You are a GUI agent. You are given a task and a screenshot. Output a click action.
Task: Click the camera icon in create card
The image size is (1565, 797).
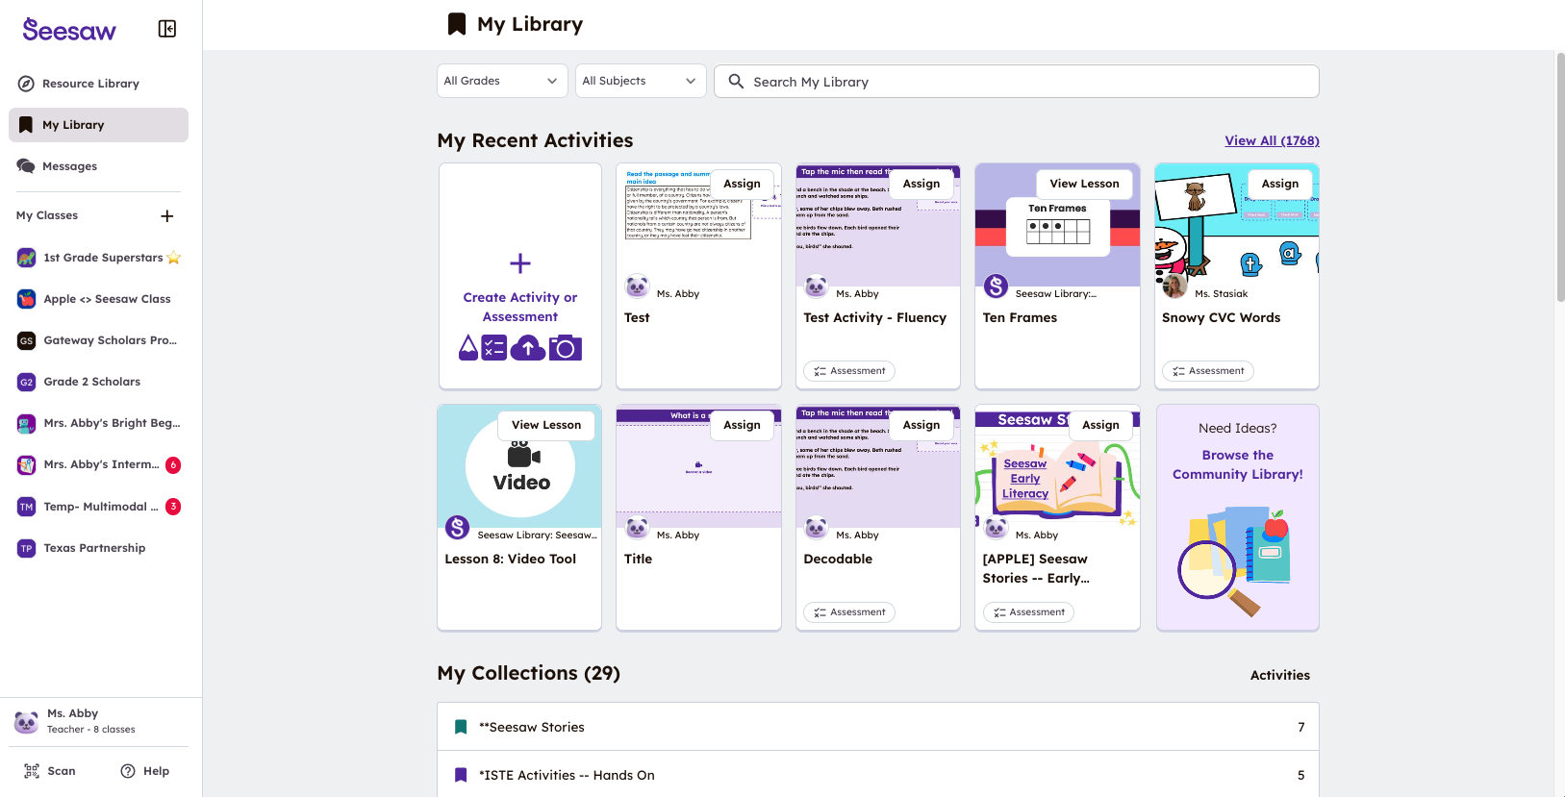click(x=565, y=348)
